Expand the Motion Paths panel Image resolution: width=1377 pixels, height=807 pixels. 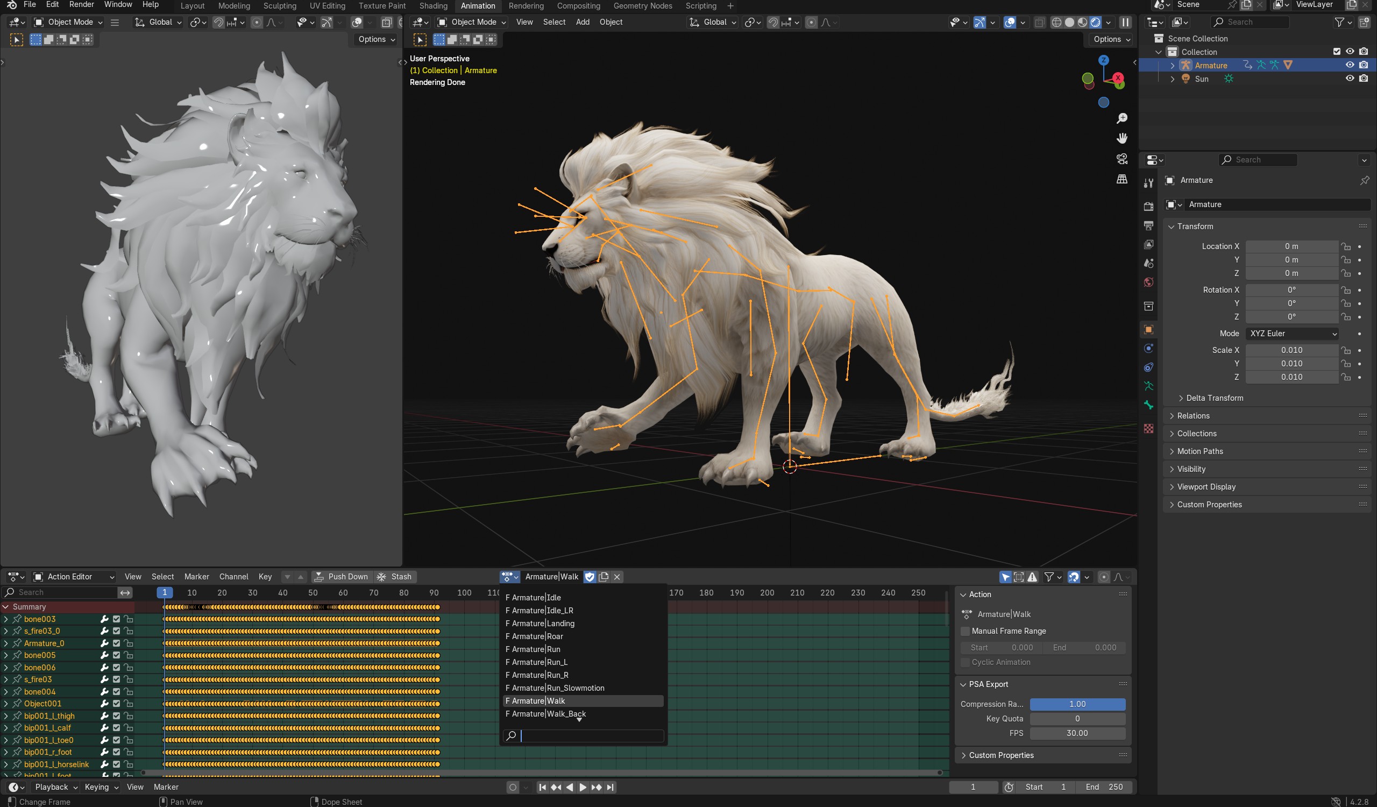pos(1200,451)
